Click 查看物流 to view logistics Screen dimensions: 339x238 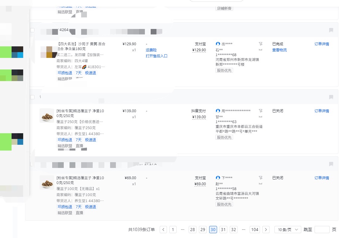pyautogui.click(x=279, y=50)
